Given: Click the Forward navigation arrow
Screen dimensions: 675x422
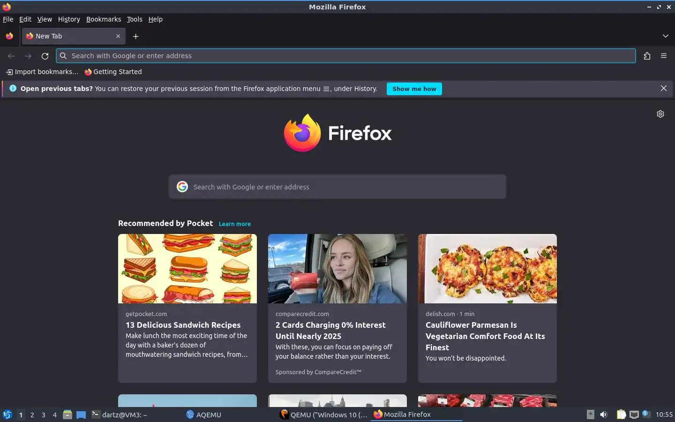Looking at the screenshot, I should click(28, 56).
